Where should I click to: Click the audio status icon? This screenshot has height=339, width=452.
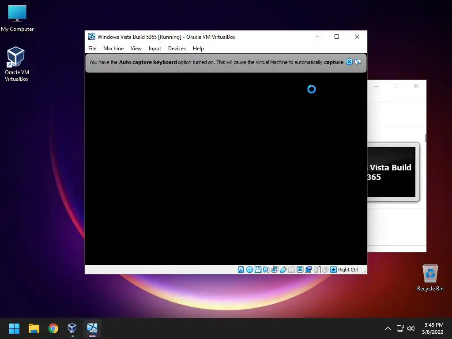266,270
